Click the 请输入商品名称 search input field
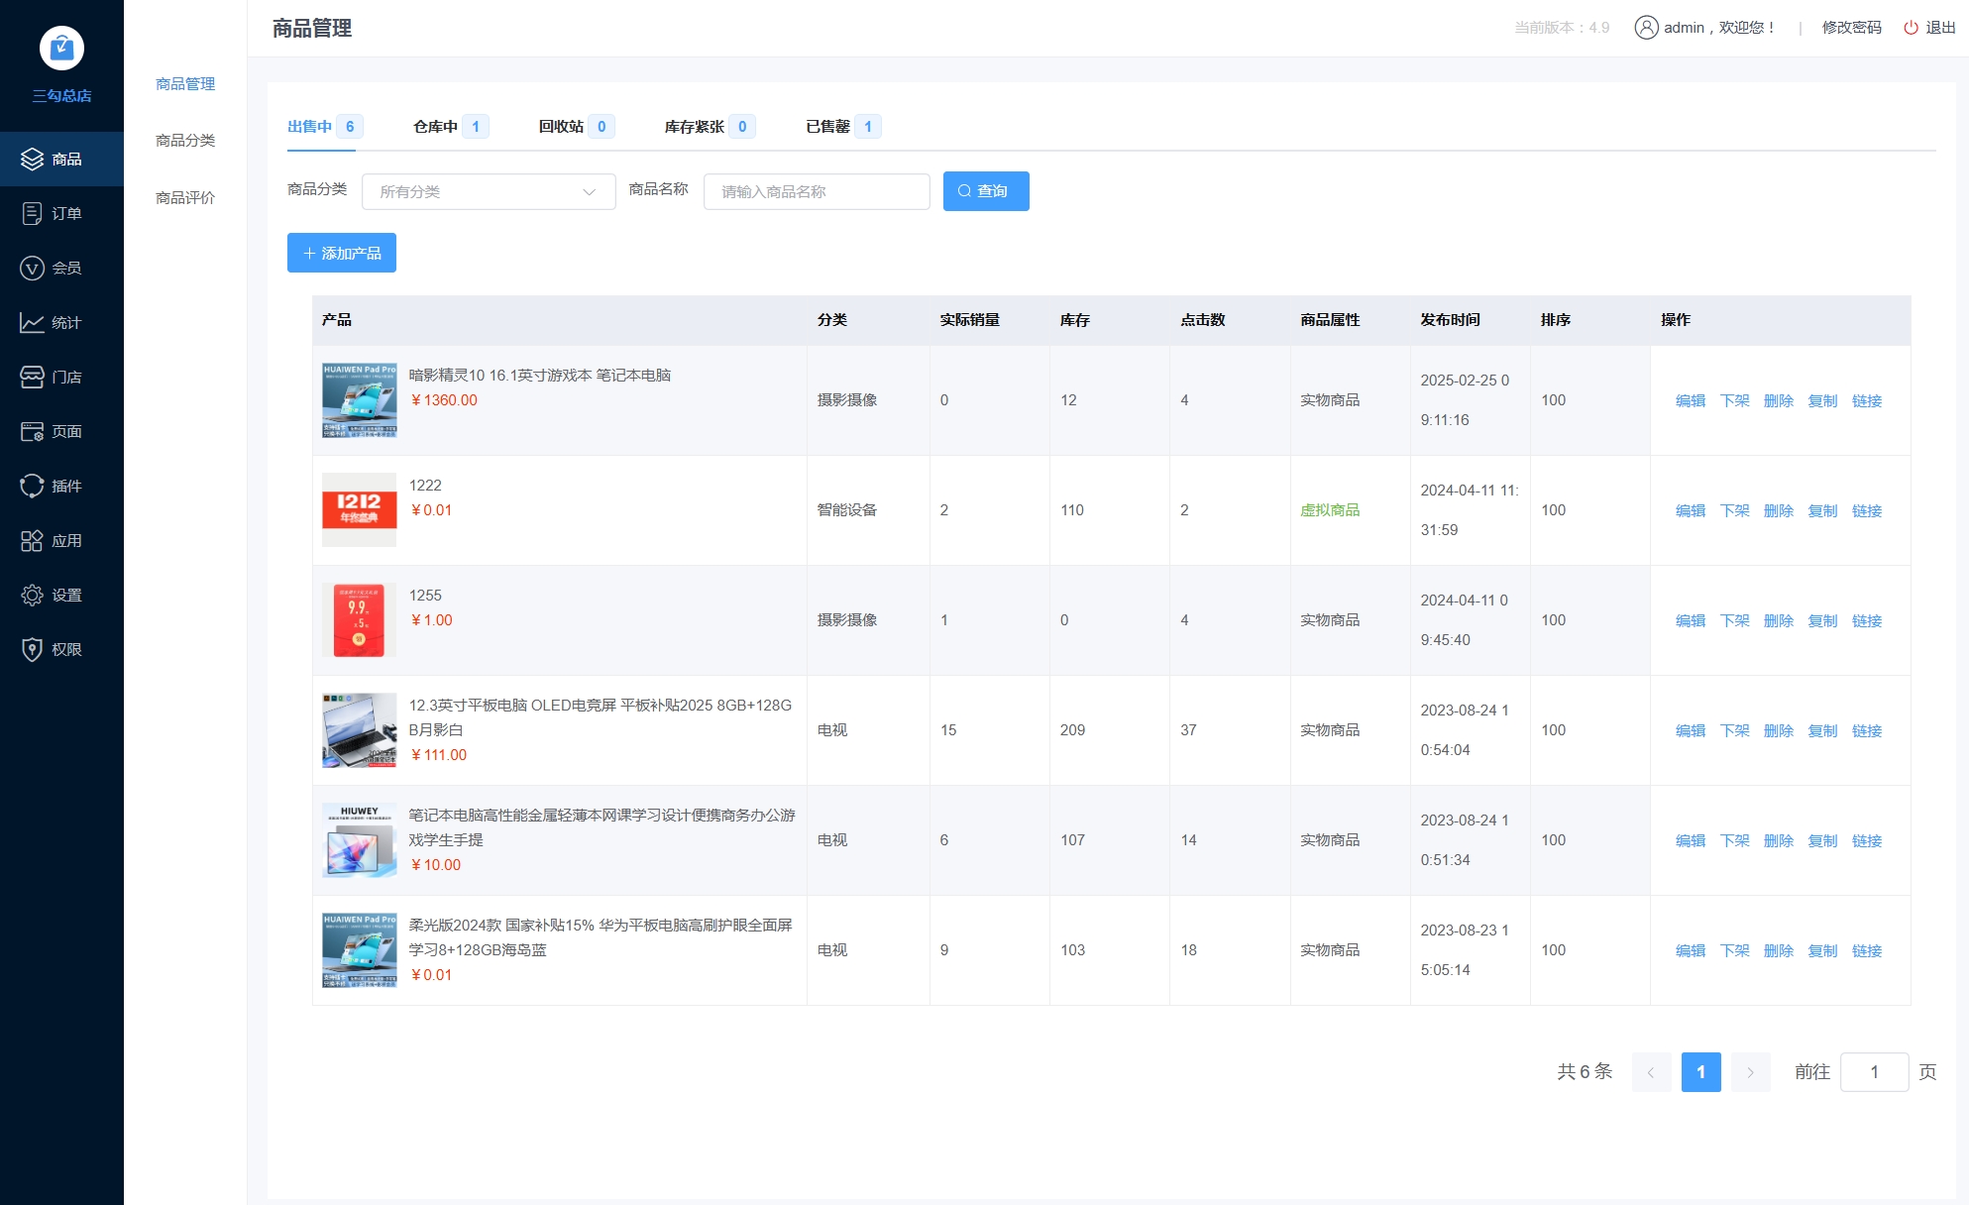The height and width of the screenshot is (1205, 1969). tap(816, 191)
